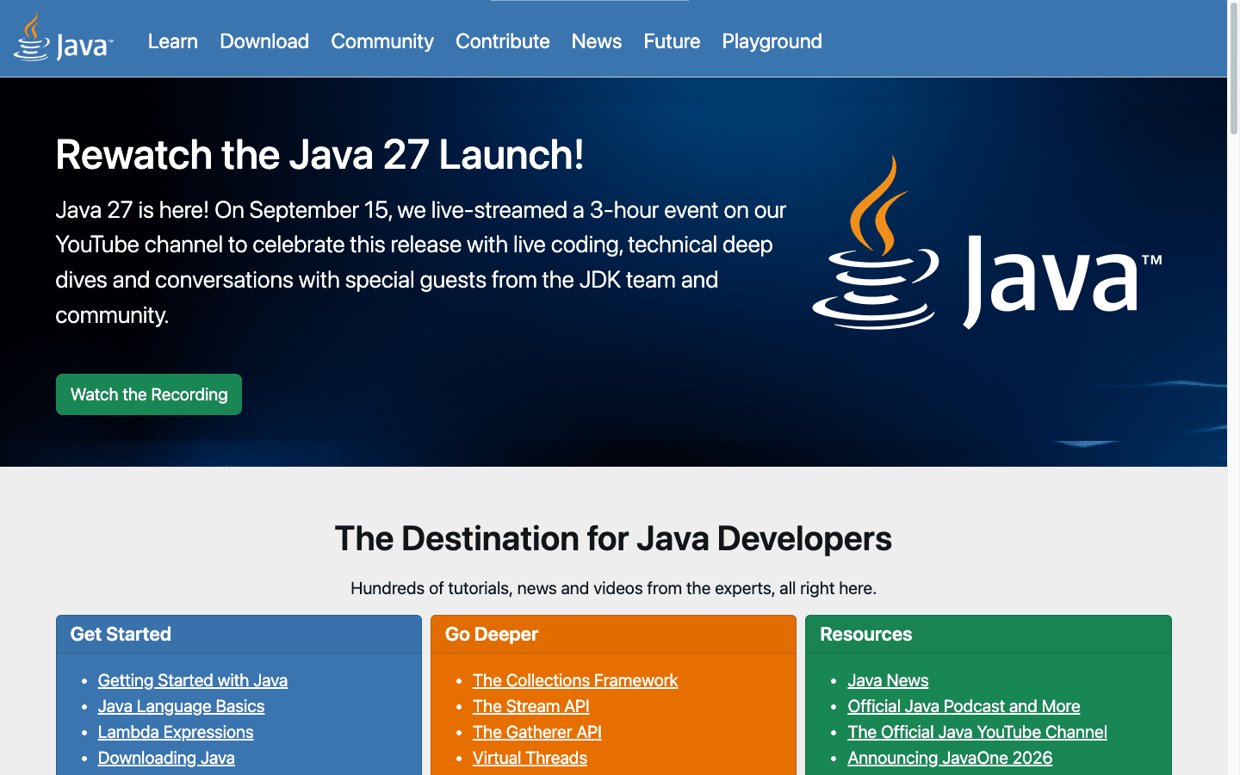
Task: Click the page's vertical scrollbar thumb
Action: point(1233,69)
